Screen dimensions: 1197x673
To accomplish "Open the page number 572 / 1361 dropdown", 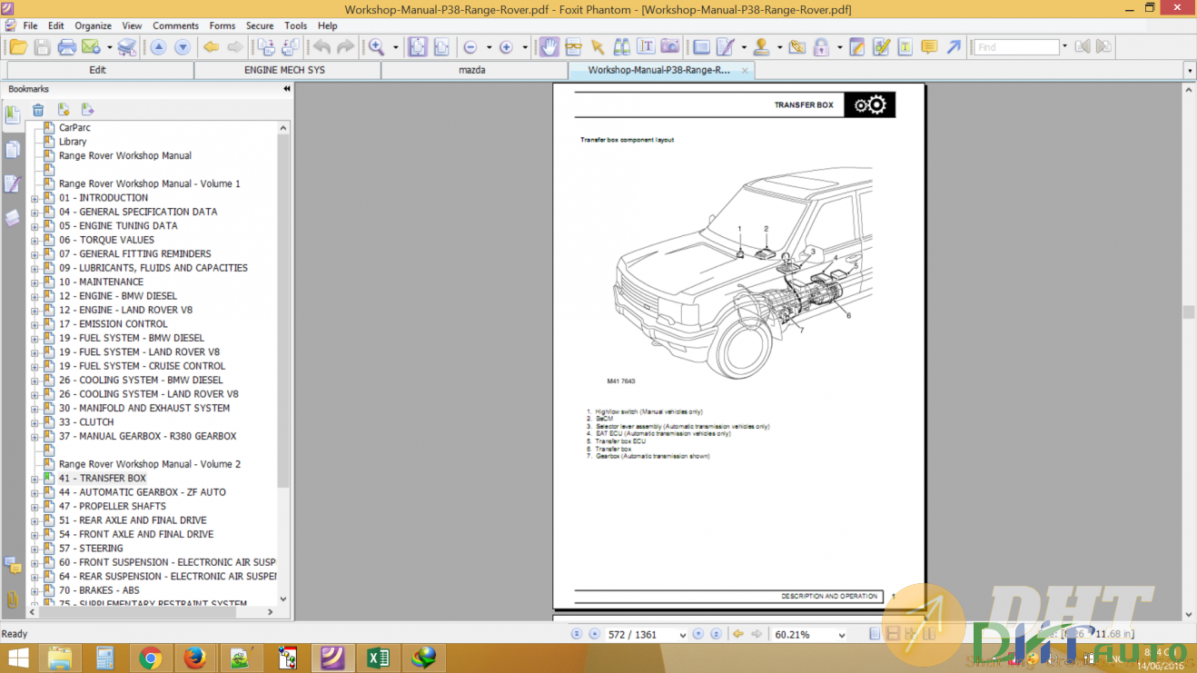I will [683, 635].
